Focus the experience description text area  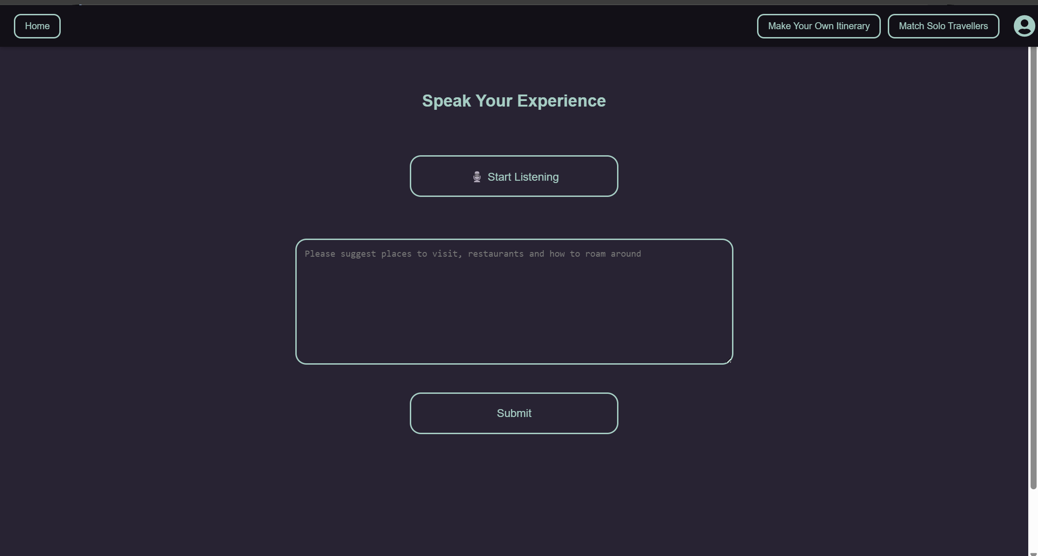514,301
